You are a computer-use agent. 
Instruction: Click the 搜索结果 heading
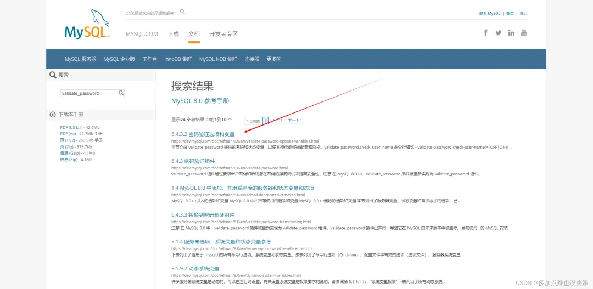(x=192, y=86)
